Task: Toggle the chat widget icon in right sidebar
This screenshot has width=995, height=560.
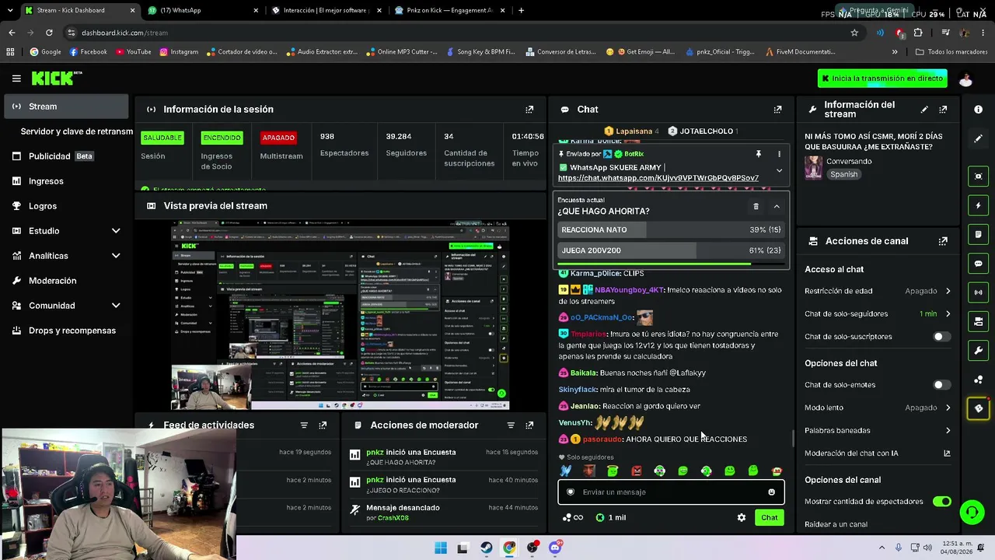Action: point(978,264)
